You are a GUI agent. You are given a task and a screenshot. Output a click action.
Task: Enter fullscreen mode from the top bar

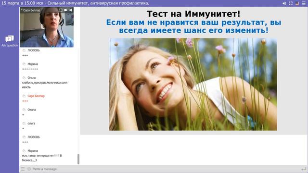[x=291, y=3]
